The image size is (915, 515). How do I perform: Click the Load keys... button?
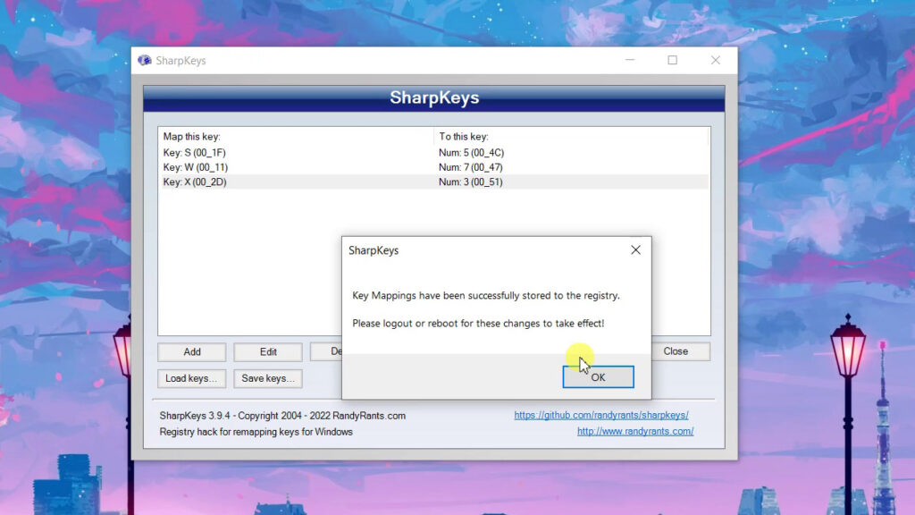(x=191, y=378)
